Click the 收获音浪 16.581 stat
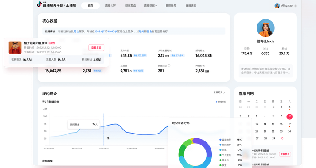The height and width of the screenshot is (168, 316). [x=21, y=60]
